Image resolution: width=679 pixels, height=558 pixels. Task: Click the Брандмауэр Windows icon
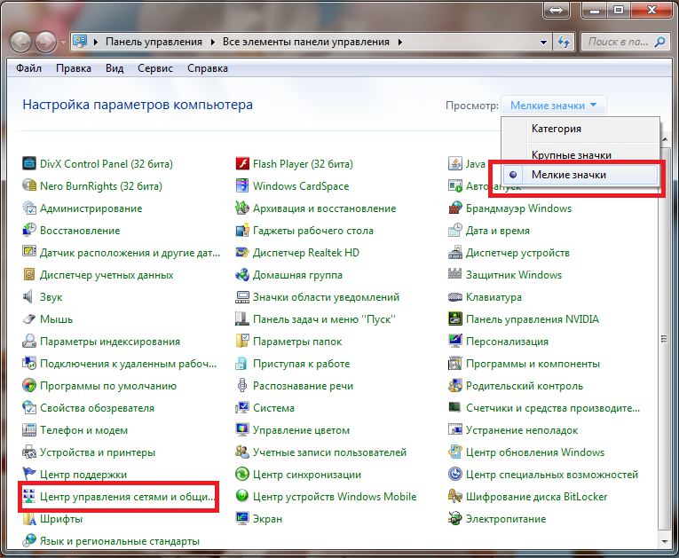click(454, 208)
